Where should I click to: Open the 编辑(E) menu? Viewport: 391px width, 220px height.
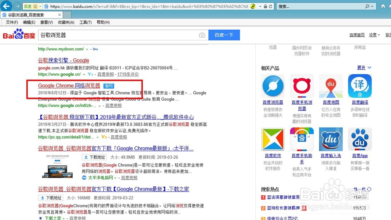(29, 22)
